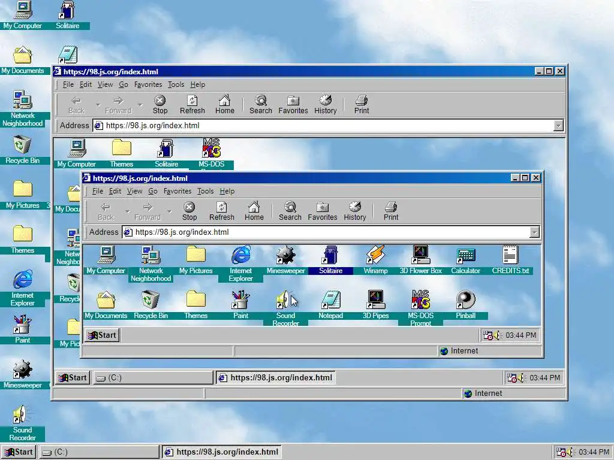The height and width of the screenshot is (460, 614).
Task: Click the real desktop Start button
Action: [19, 452]
